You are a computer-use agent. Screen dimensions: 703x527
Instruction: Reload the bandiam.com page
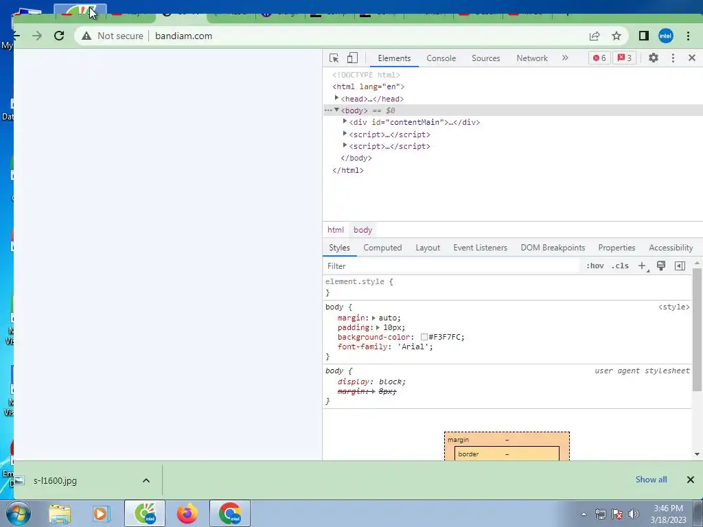pos(59,36)
